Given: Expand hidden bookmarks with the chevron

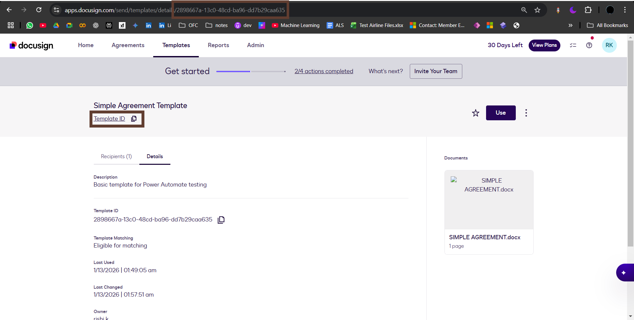Looking at the screenshot, I should tap(570, 25).
